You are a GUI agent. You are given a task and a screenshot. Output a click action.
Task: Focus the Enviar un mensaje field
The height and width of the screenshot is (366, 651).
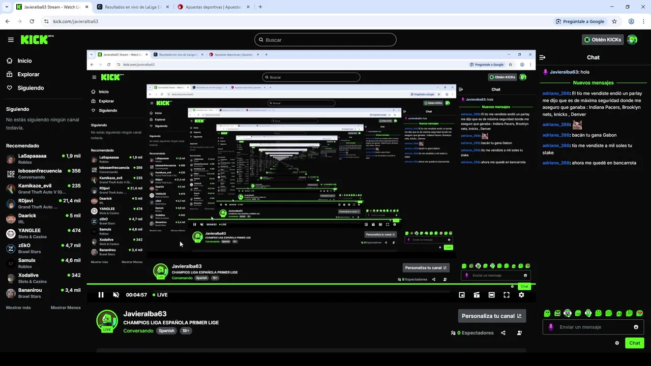point(594,327)
